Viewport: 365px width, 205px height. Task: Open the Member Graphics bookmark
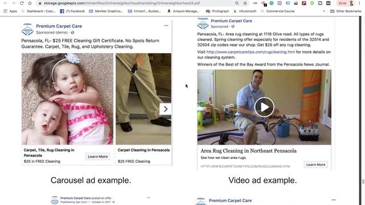click(x=106, y=11)
